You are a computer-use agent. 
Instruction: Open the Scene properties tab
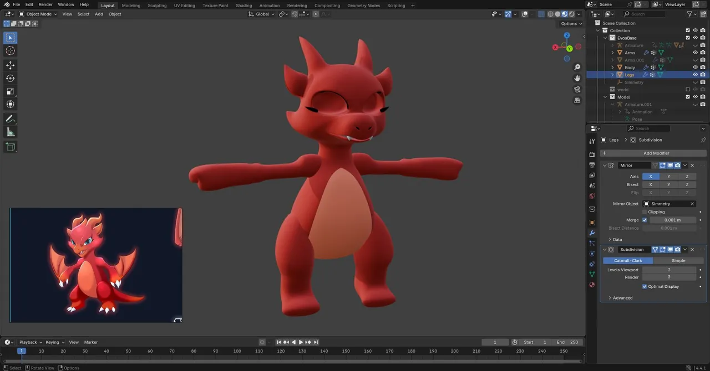pyautogui.click(x=592, y=185)
